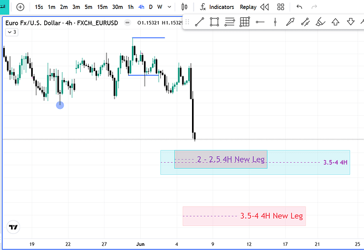Select the active 4h timeframe
Screen dimensions: 364x250
141,7
